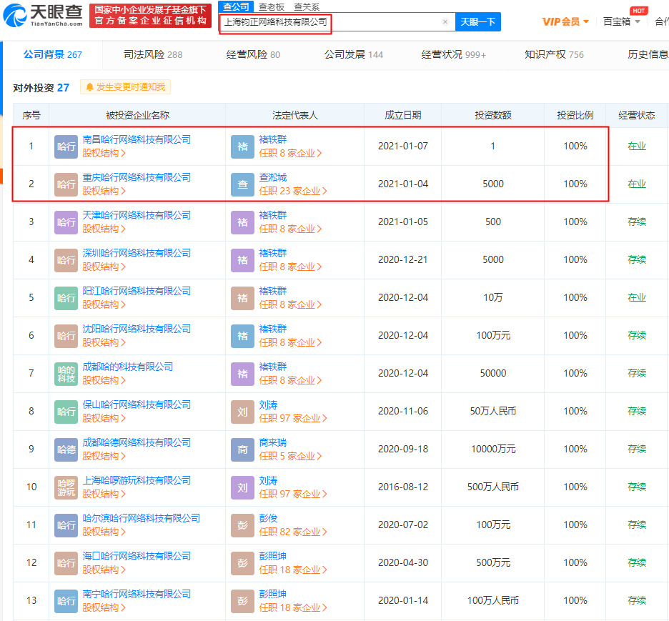Click the 哈行 logo icon for 重庆哈行网络科技有限公司
The image size is (669, 621).
tap(66, 184)
